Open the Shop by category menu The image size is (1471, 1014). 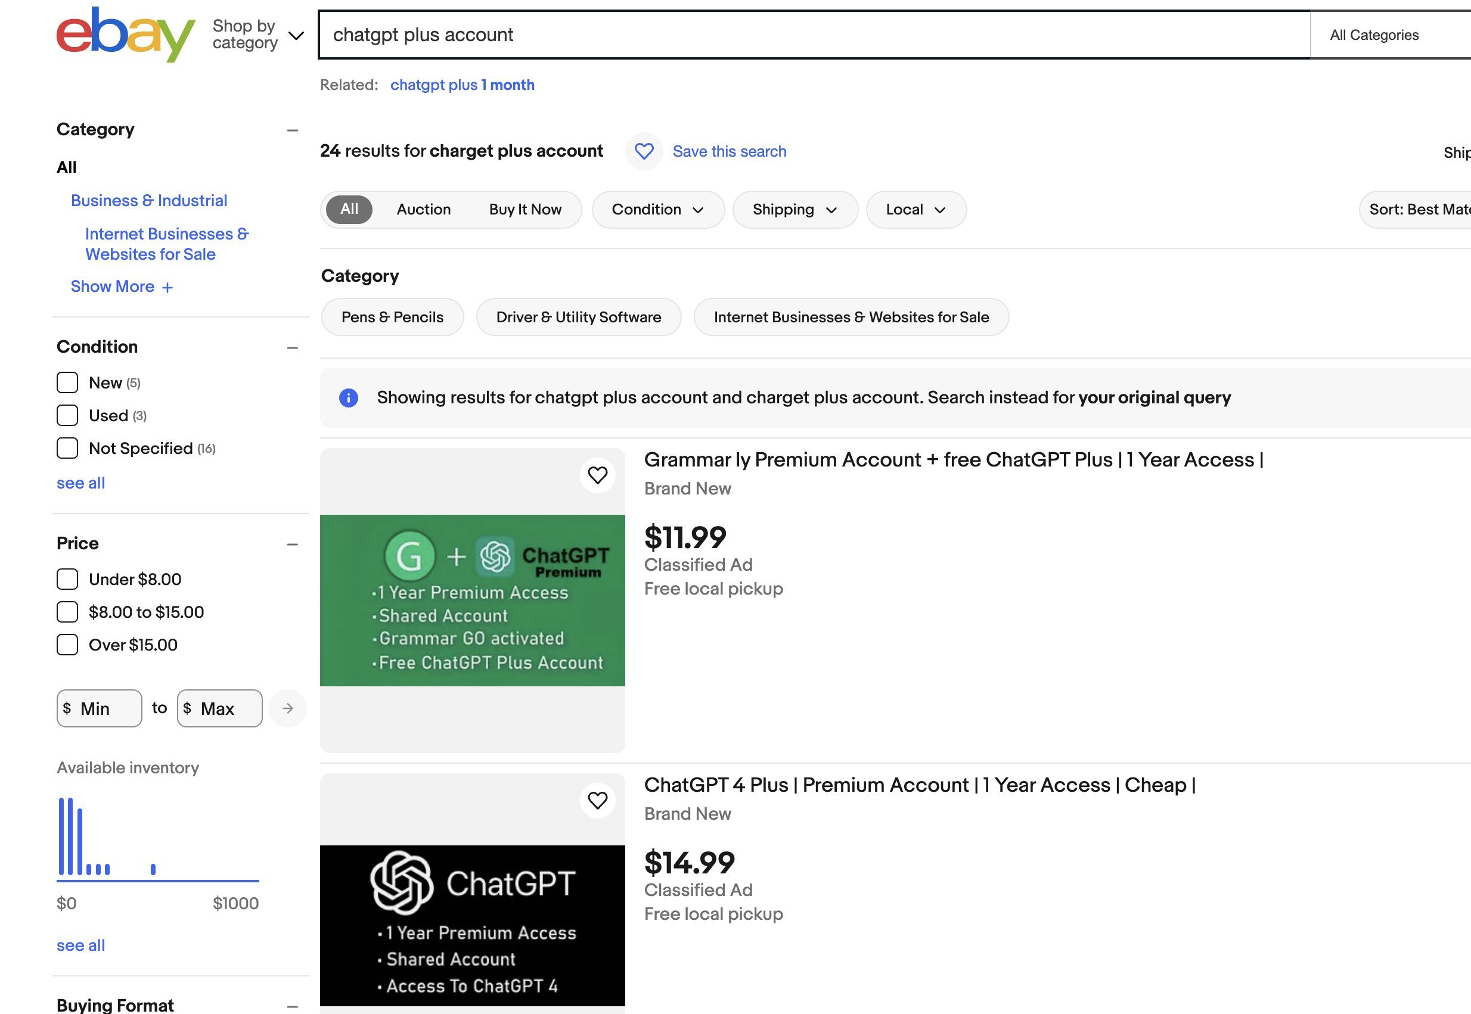pos(258,35)
